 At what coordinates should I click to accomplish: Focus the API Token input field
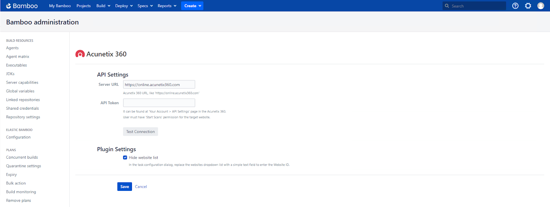[159, 103]
